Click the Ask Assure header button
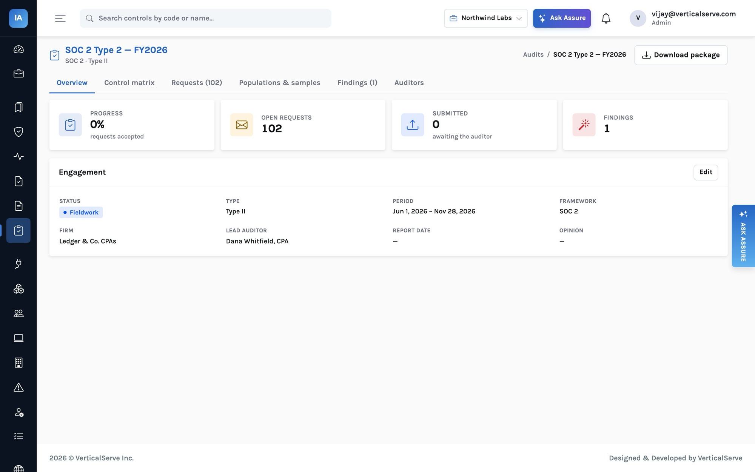 coord(562,18)
